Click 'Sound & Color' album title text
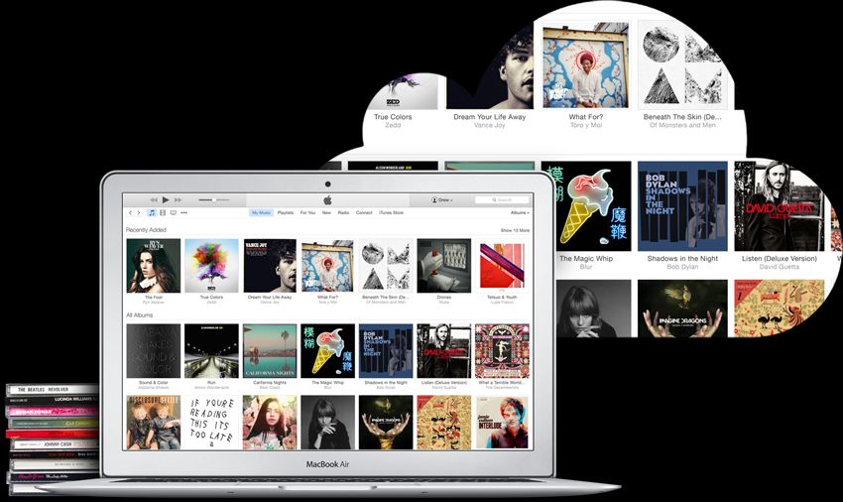This screenshot has height=502, width=843. pos(153,383)
